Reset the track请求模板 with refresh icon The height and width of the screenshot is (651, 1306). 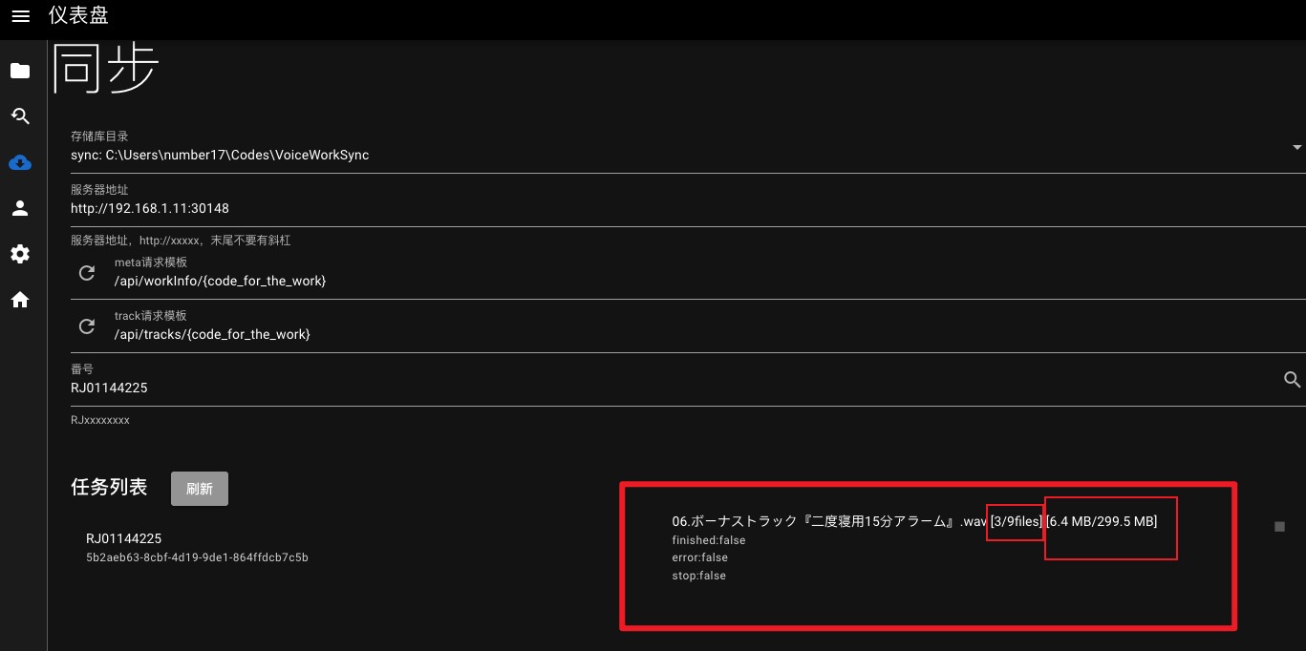(87, 326)
